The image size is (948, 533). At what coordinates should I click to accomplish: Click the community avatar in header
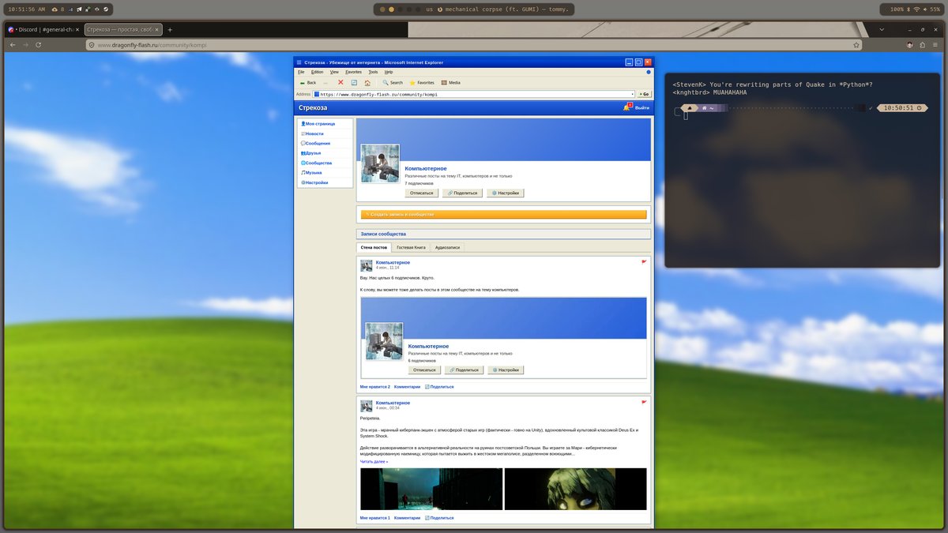(380, 163)
